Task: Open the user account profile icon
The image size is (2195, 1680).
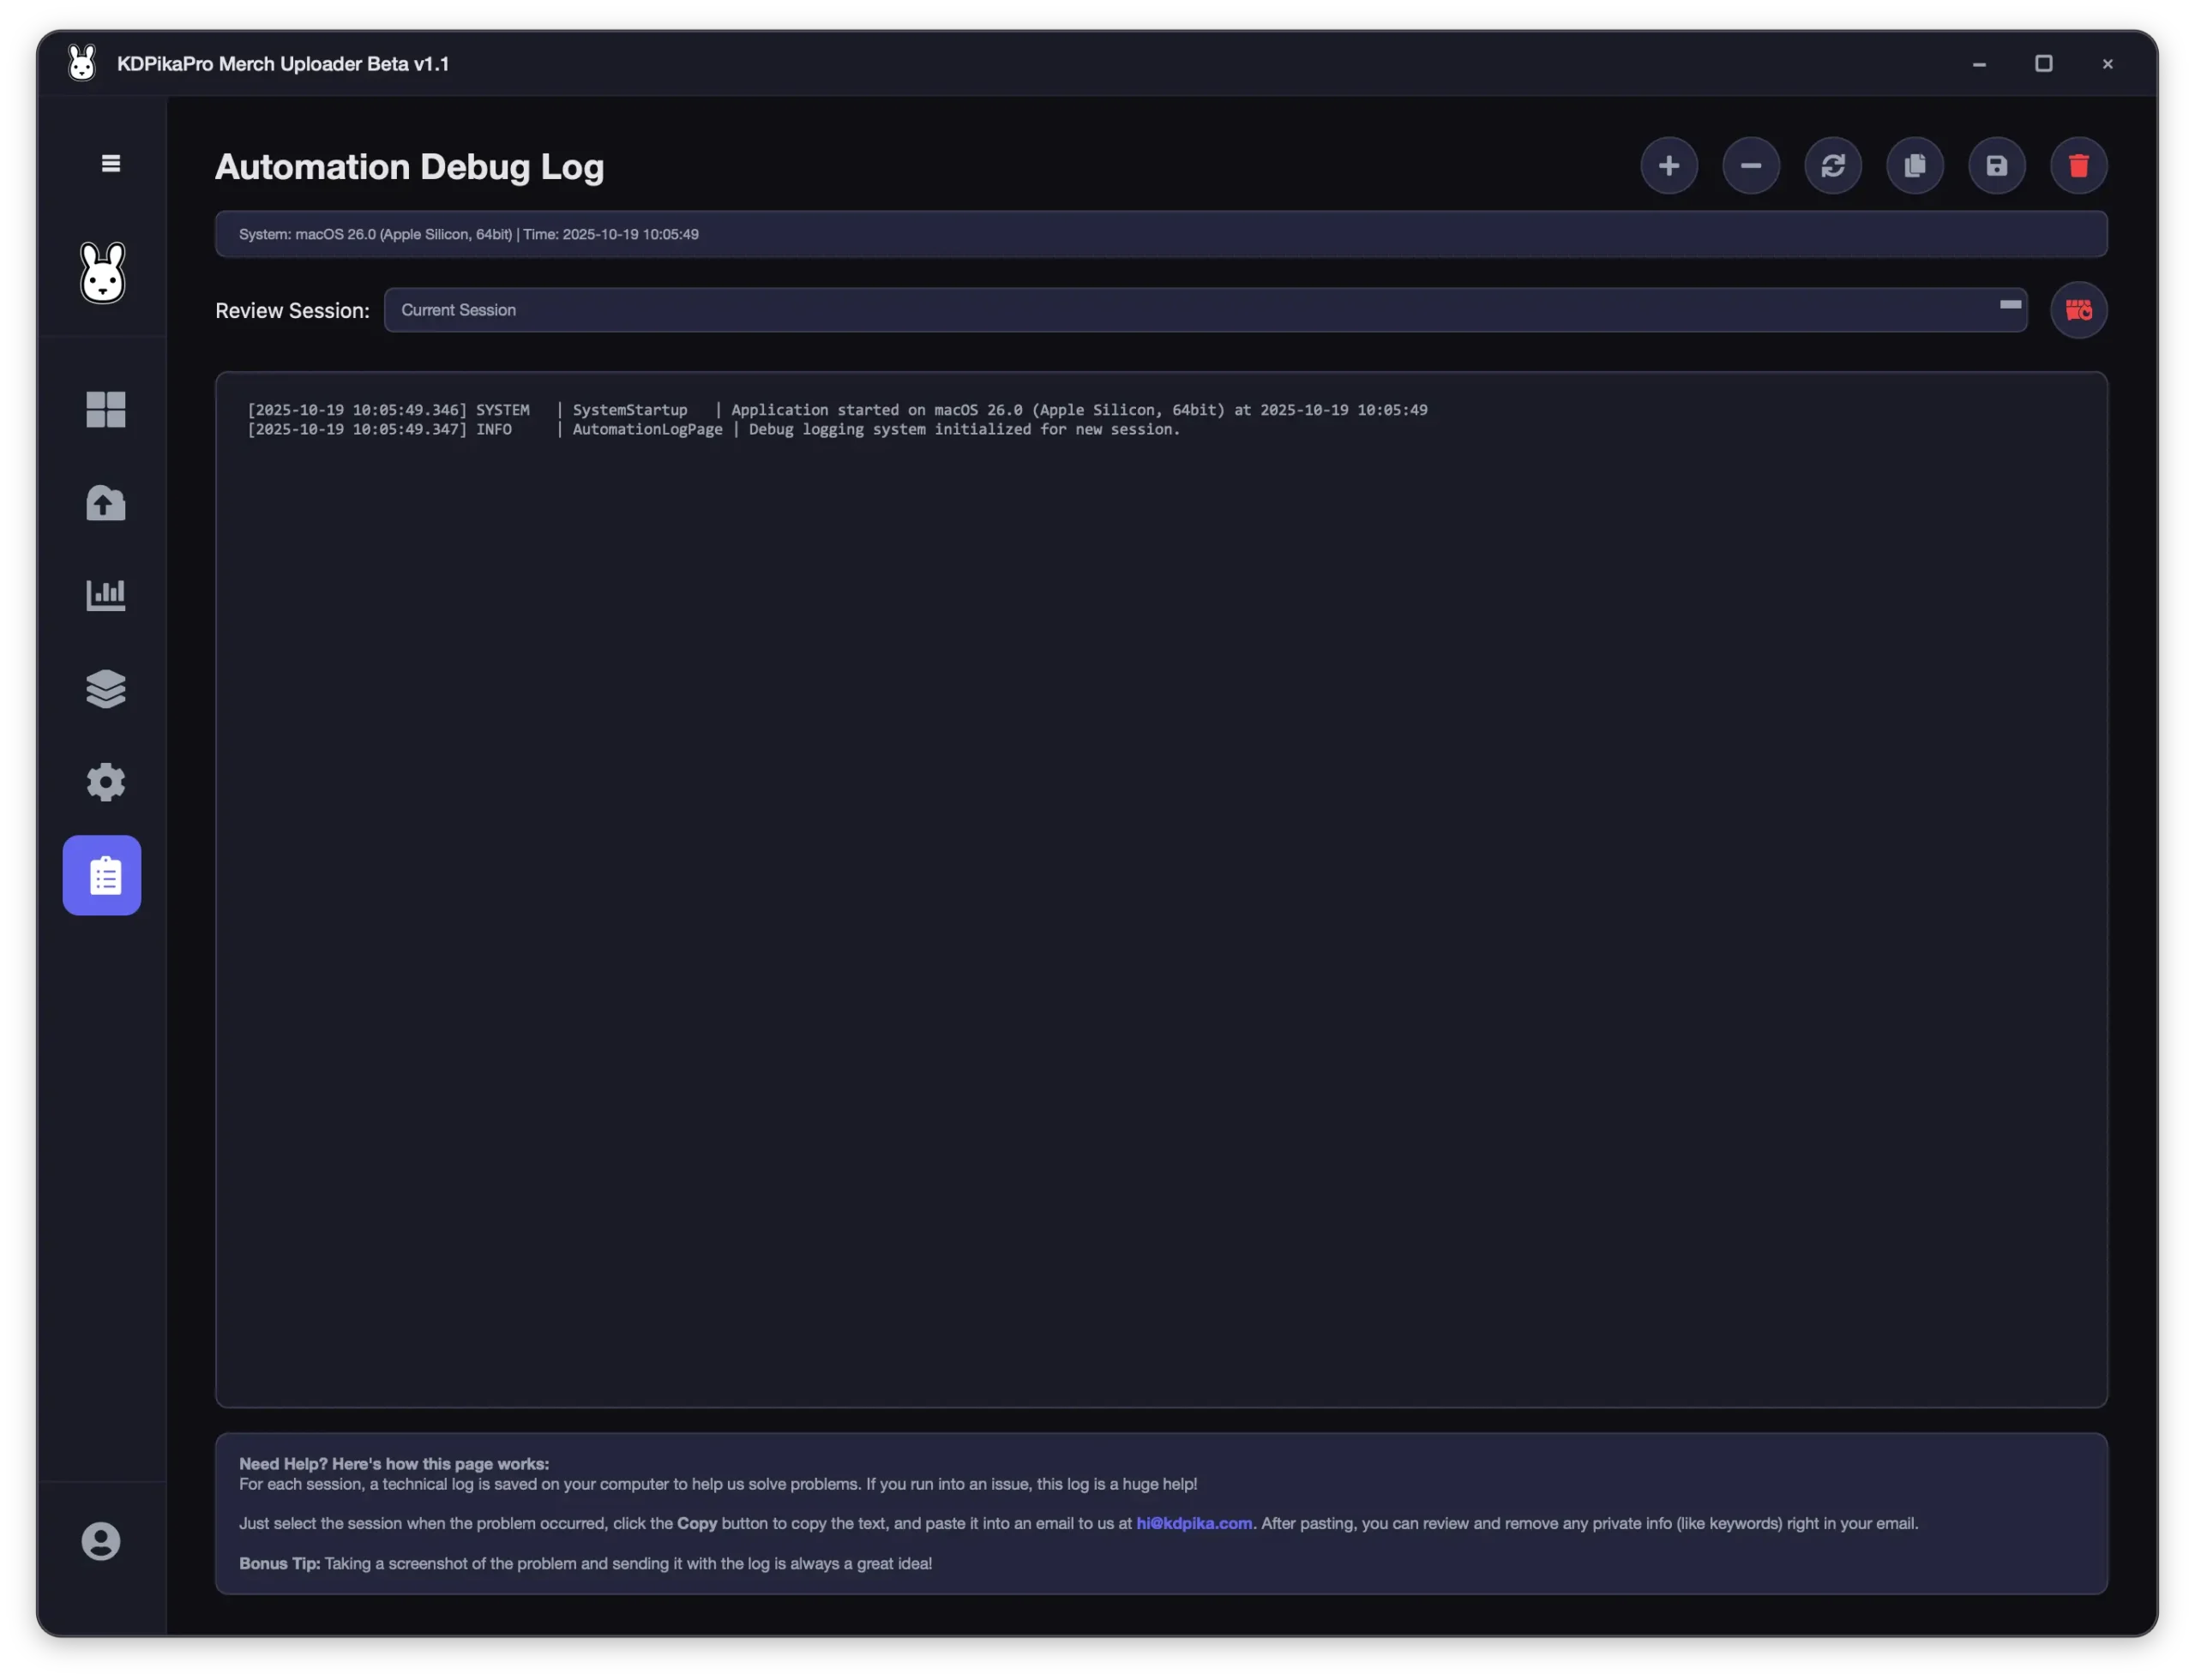Action: [101, 1541]
